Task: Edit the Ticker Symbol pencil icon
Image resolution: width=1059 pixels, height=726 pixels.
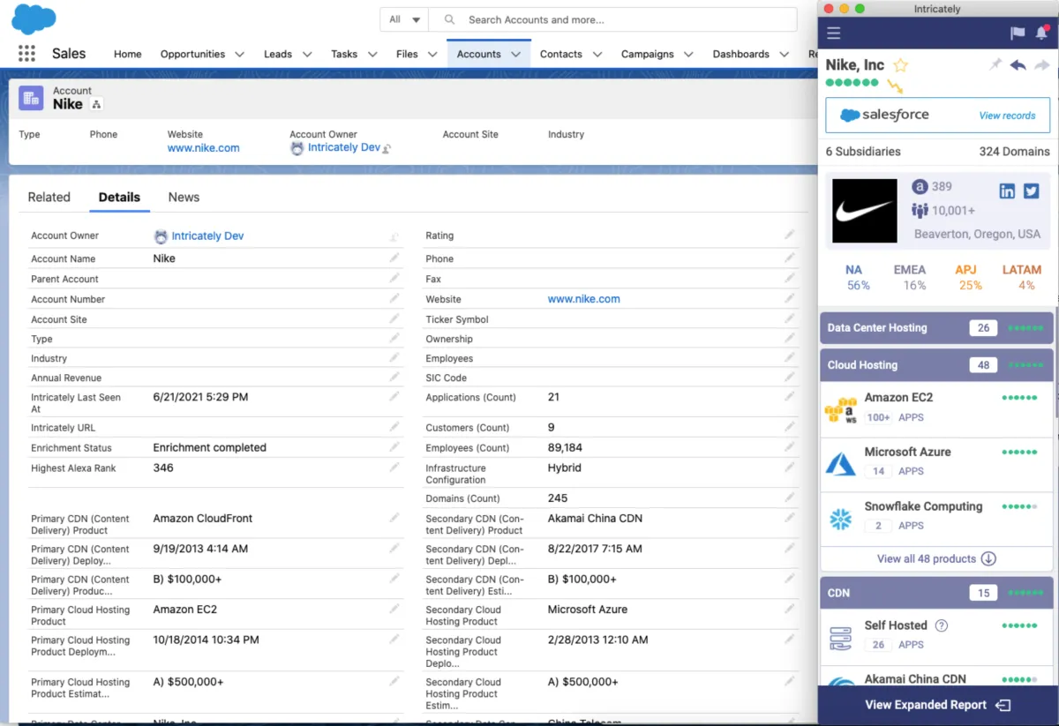Action: point(790,319)
